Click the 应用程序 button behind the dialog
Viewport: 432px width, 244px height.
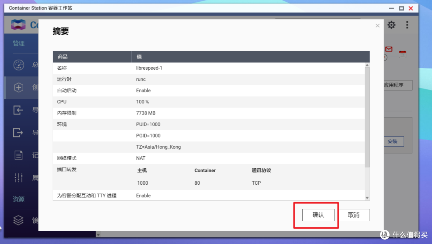click(x=398, y=85)
